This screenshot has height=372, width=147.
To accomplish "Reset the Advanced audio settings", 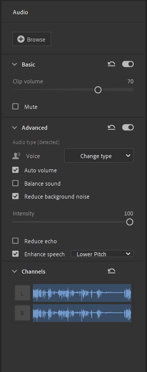I will click(x=111, y=127).
